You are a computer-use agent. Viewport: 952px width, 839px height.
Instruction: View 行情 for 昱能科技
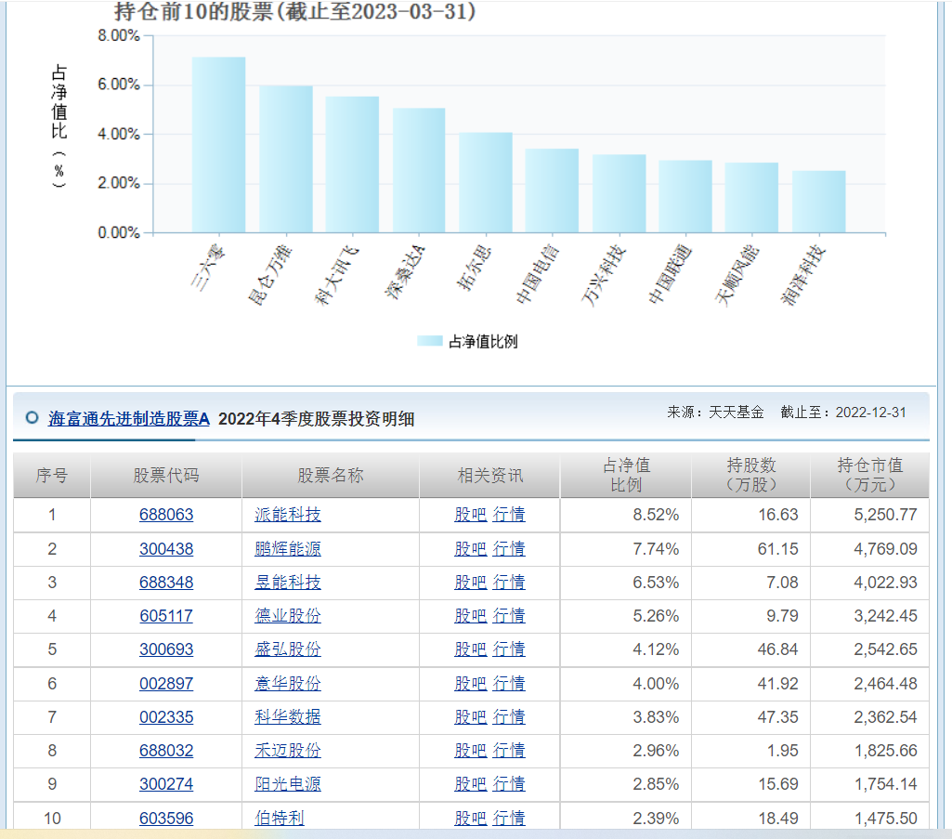point(509,583)
